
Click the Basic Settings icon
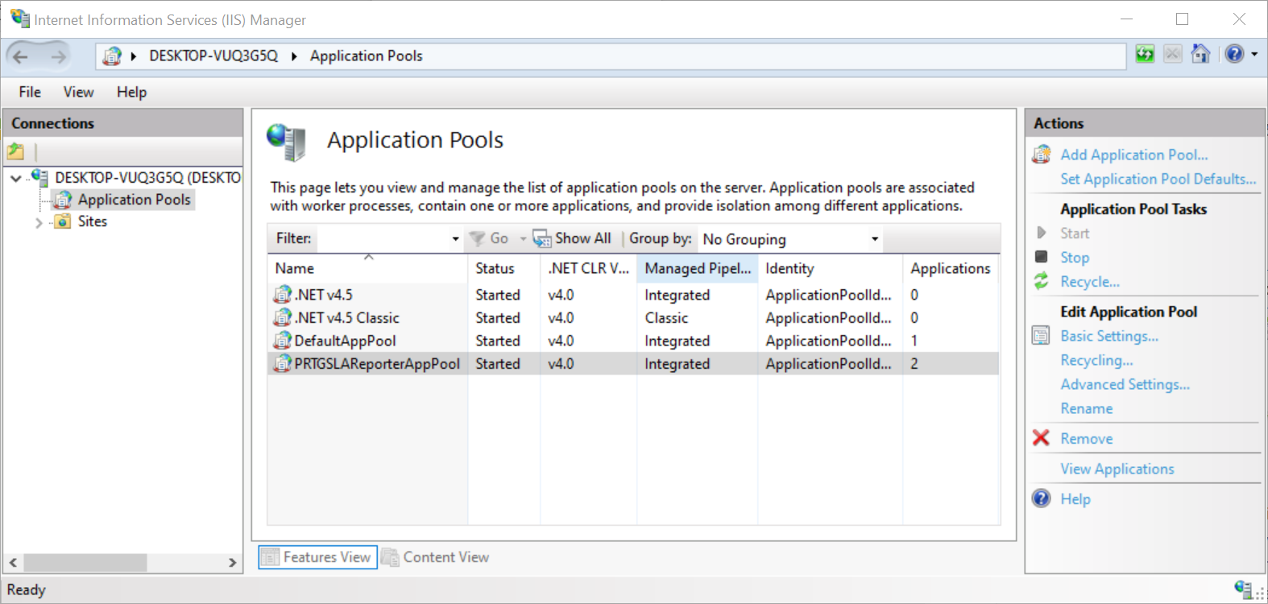coord(1041,336)
